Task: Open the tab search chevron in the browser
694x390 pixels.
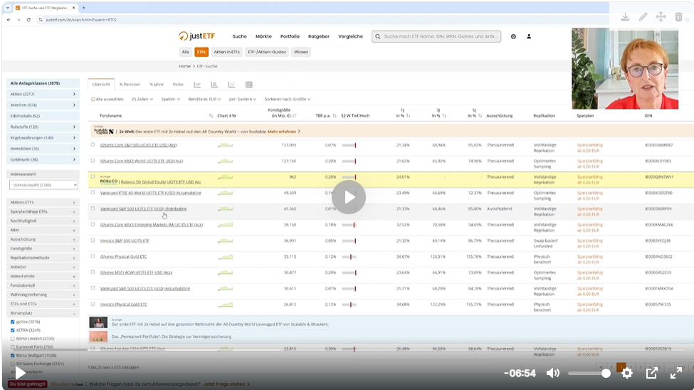Action: [x=8, y=8]
